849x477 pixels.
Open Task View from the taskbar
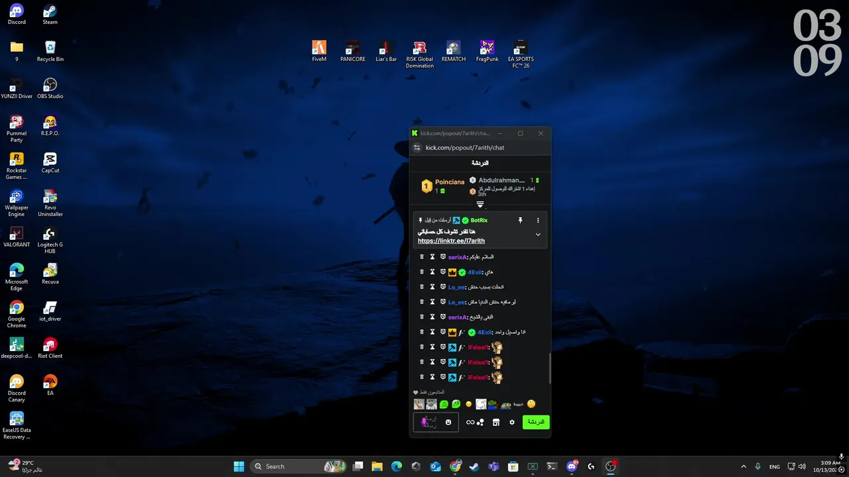(358, 466)
